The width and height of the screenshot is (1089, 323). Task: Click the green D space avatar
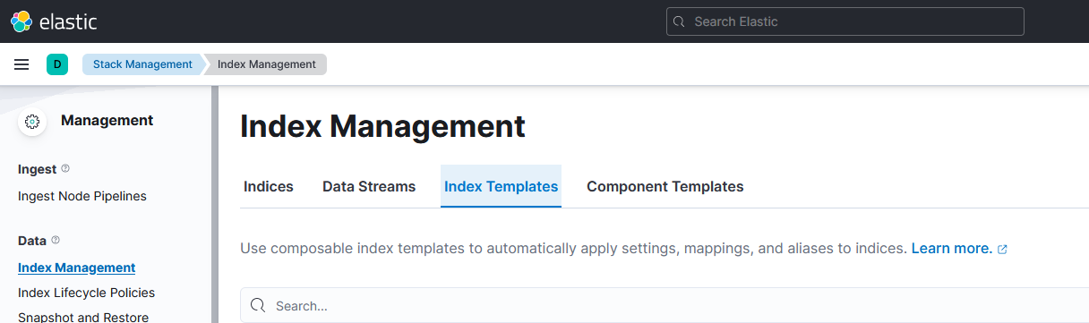pos(56,64)
